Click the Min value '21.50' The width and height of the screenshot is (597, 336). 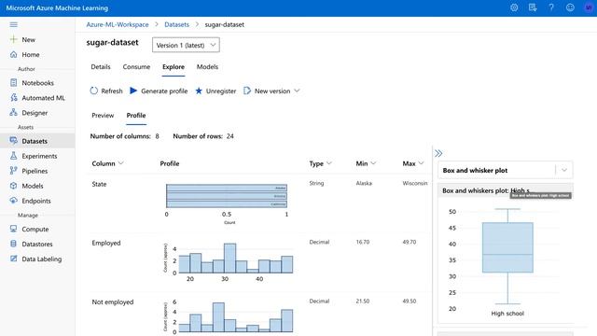[x=363, y=301]
